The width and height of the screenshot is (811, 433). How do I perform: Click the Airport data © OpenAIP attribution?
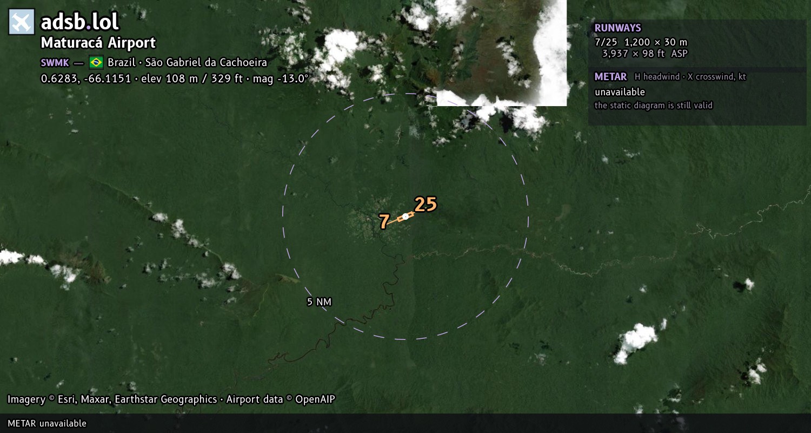(x=281, y=399)
